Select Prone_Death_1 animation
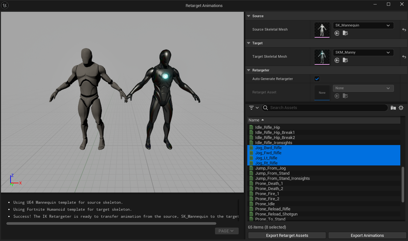 tap(324, 184)
